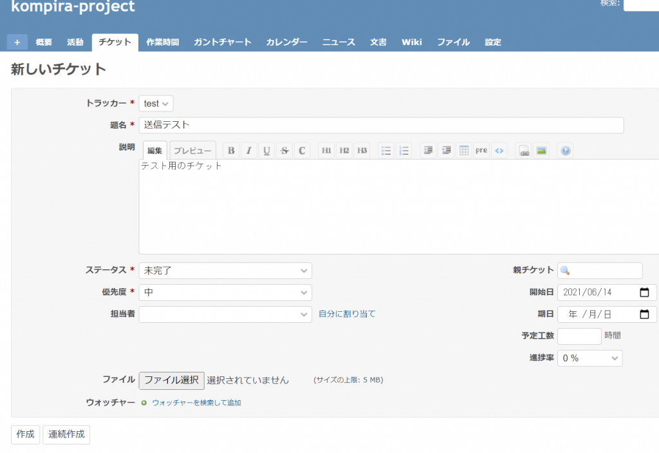Image resolution: width=659 pixels, height=453 pixels.
Task: Switch to the Wiki tab
Action: tap(411, 42)
